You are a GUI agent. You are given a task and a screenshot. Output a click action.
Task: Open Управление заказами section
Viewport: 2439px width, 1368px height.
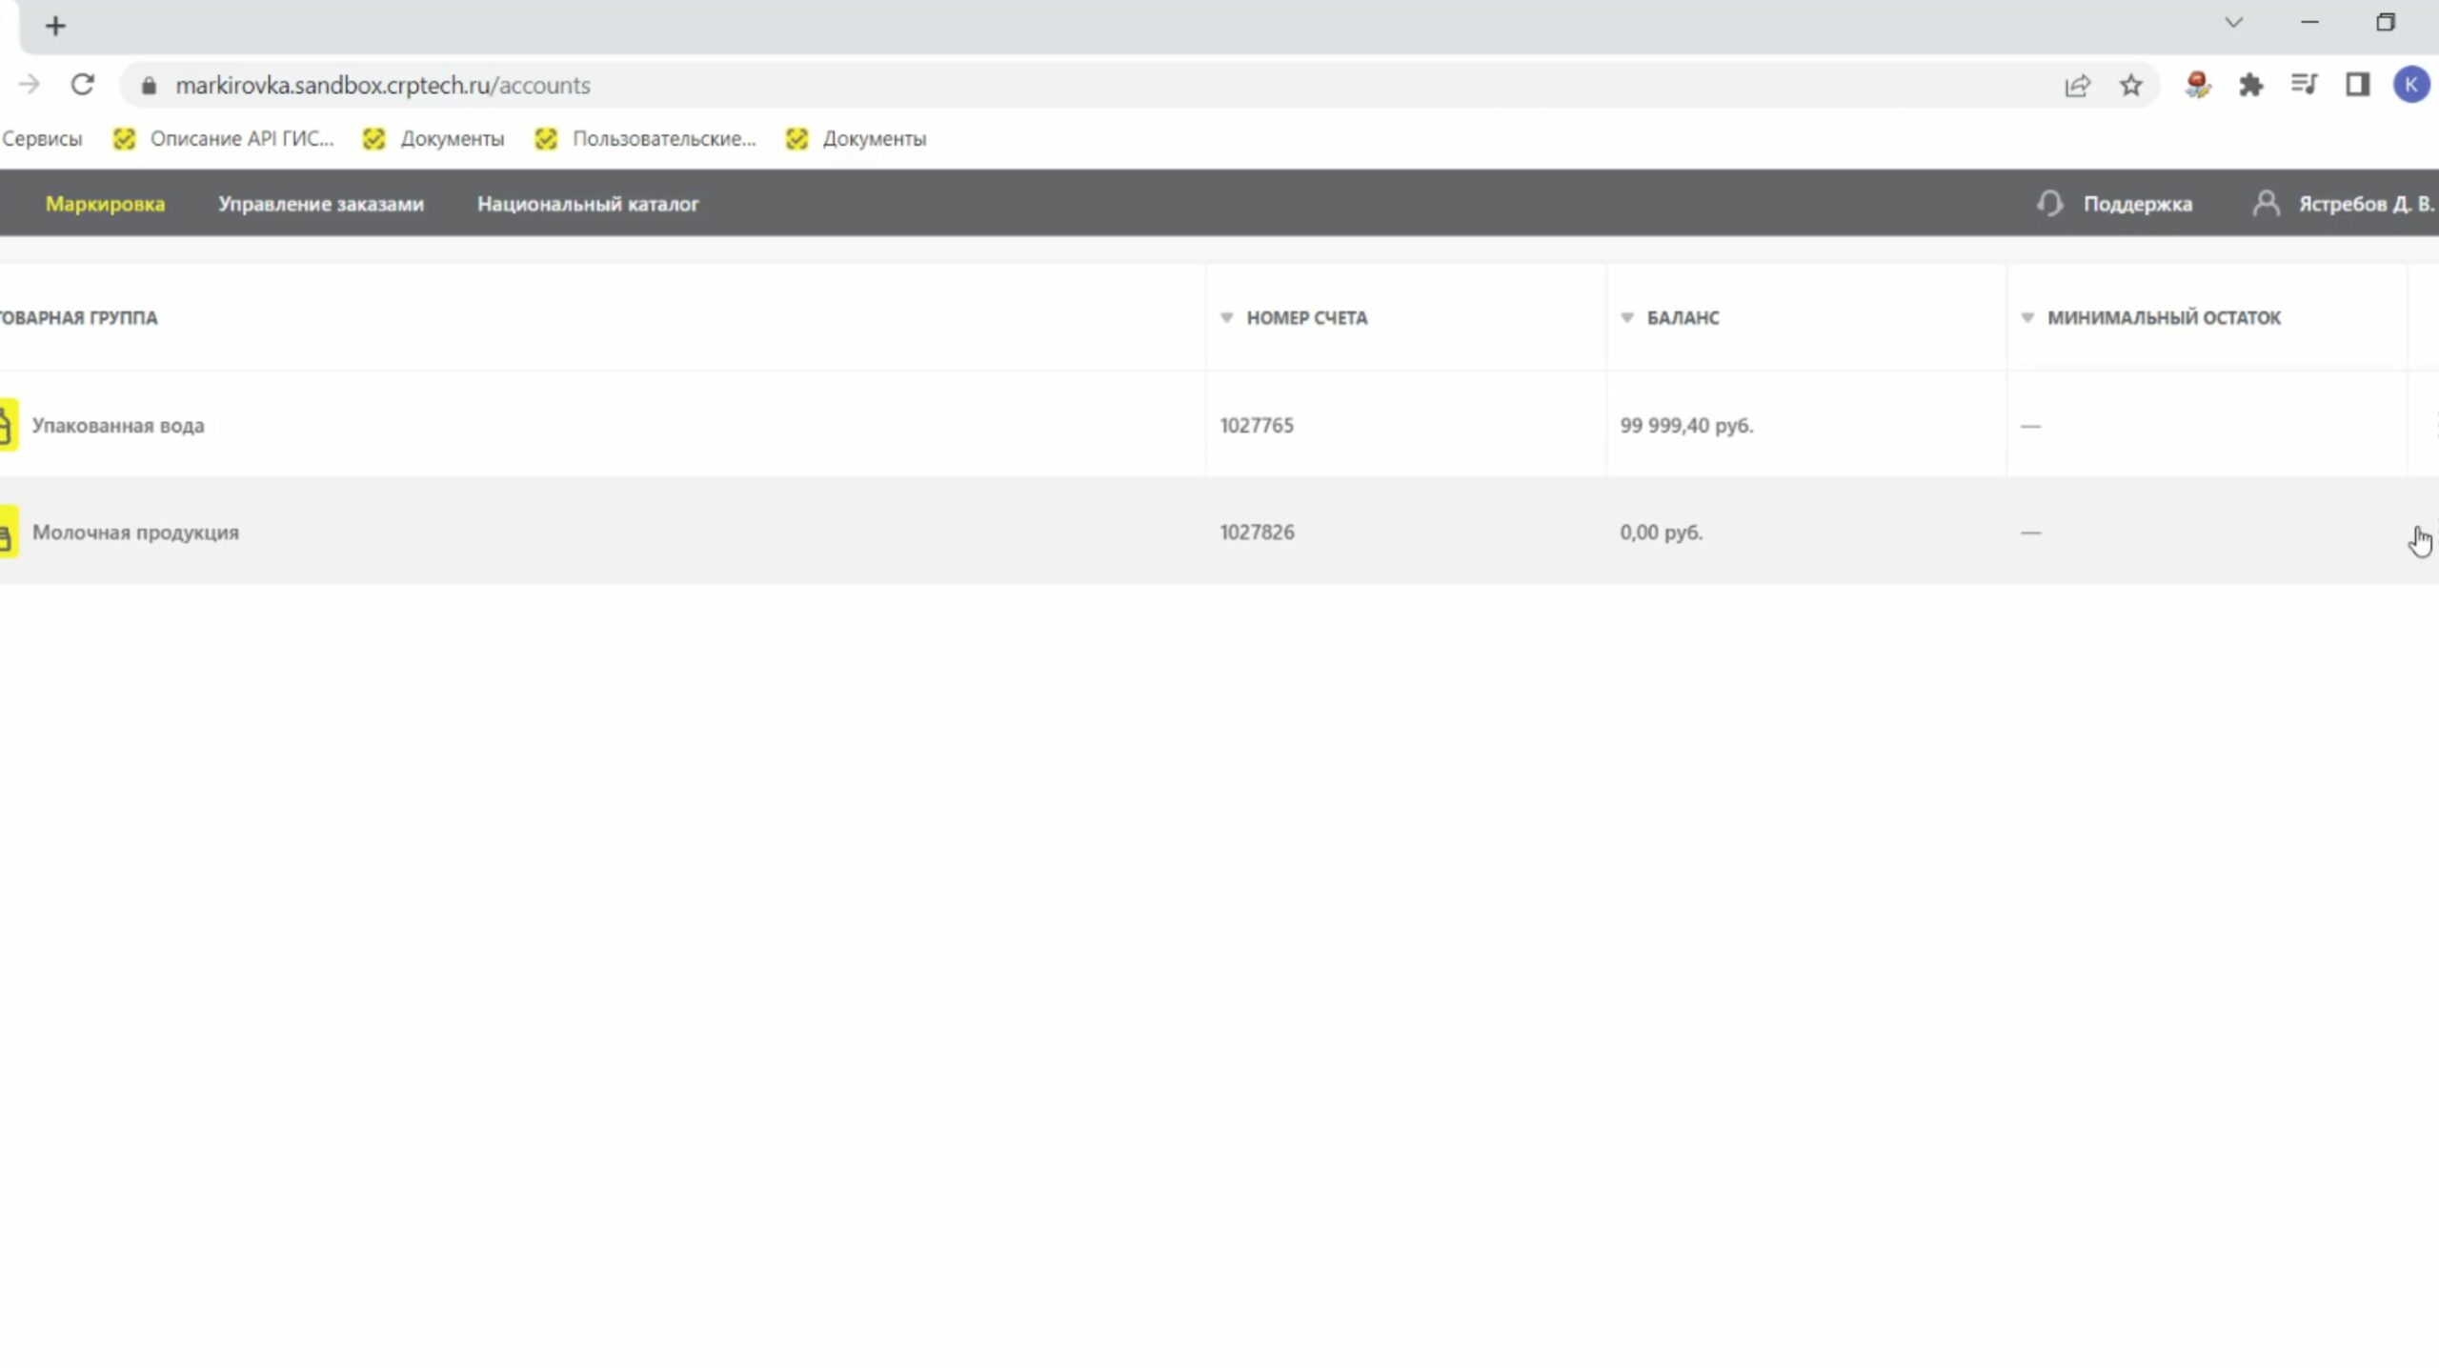[321, 204]
